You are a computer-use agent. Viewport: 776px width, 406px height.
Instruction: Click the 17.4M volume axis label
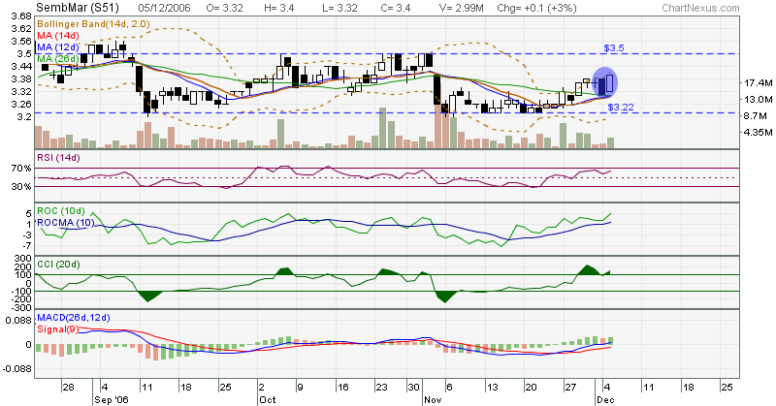758,82
